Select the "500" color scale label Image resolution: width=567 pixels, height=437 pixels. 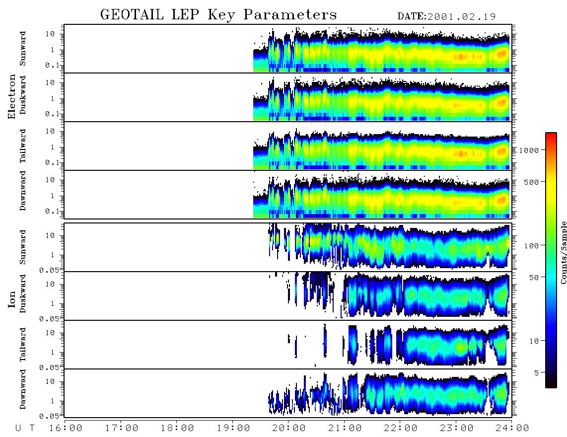(532, 182)
